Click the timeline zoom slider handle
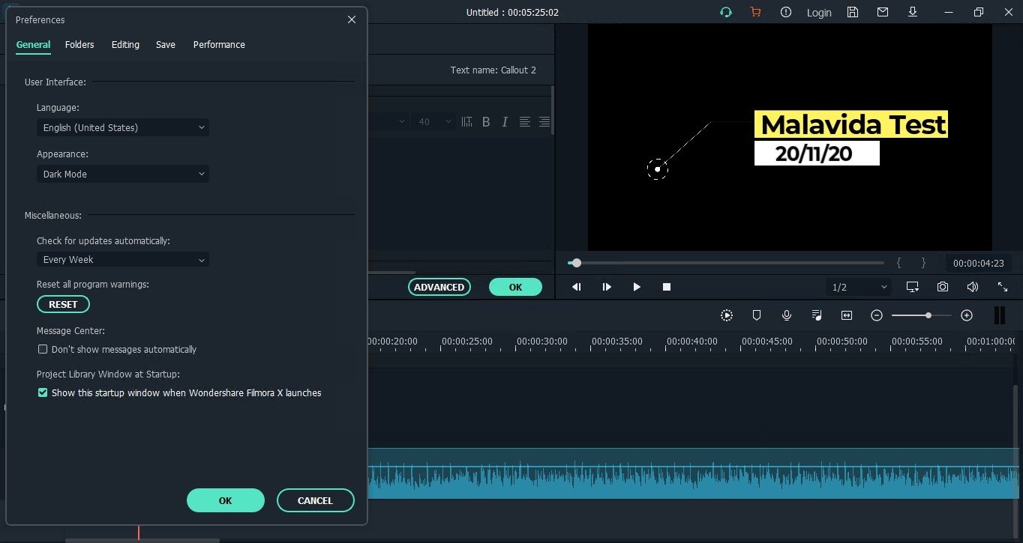The width and height of the screenshot is (1023, 543). [928, 315]
